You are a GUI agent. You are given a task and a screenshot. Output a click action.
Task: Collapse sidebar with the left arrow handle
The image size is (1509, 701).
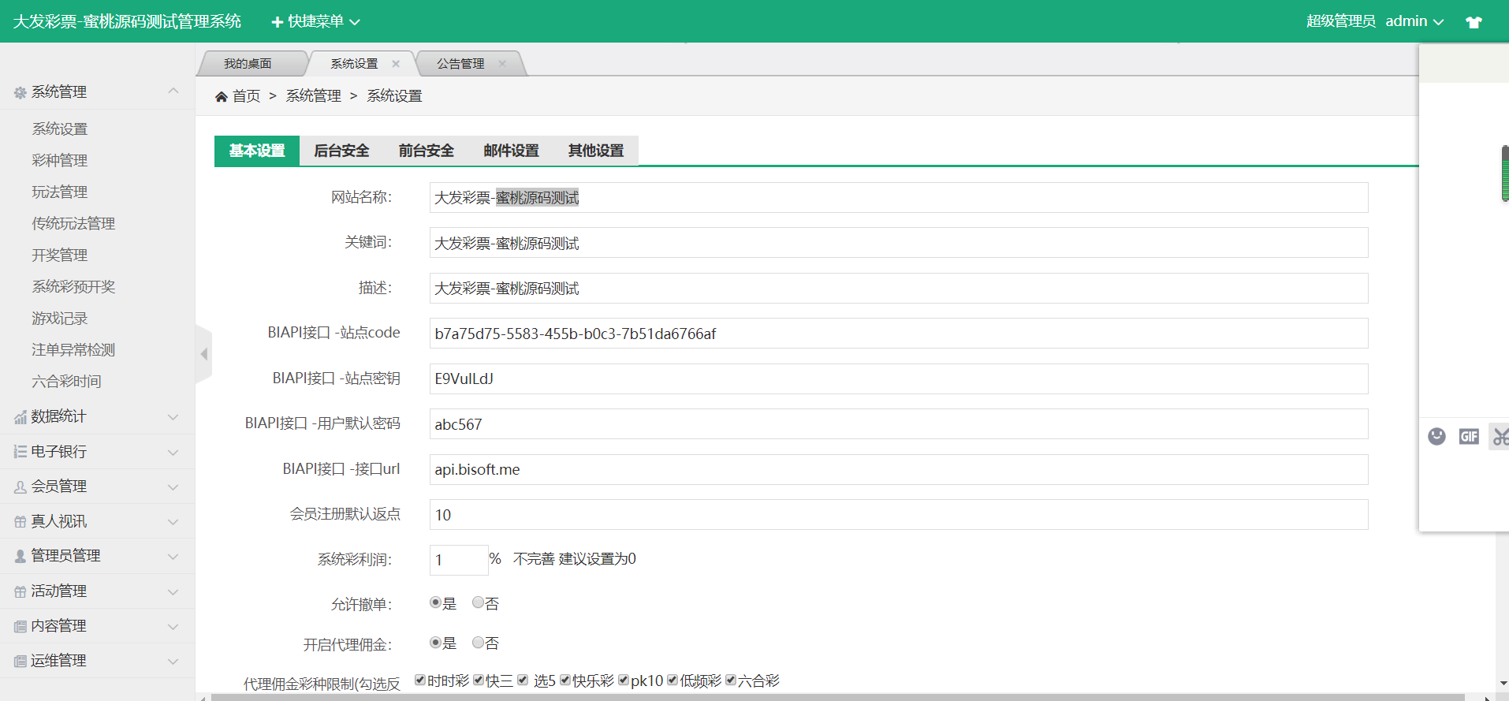point(204,354)
